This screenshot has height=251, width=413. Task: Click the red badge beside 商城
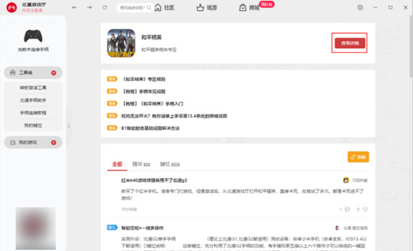(x=267, y=4)
